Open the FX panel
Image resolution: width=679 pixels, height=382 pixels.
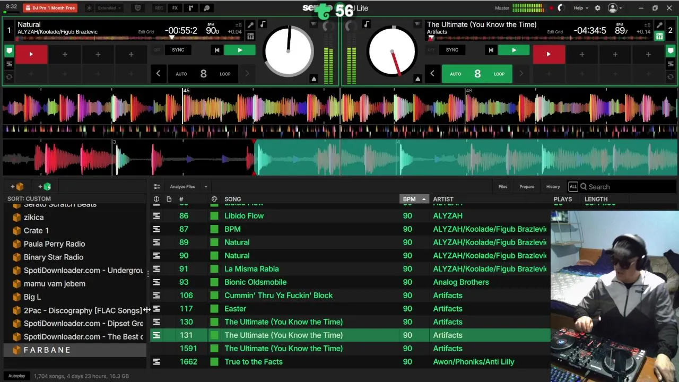175,8
